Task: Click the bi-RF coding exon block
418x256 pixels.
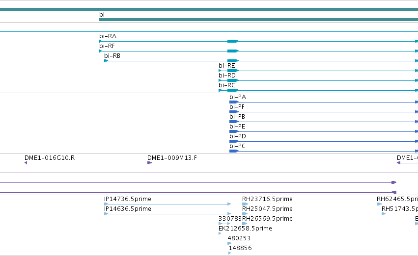Action: tap(233, 51)
